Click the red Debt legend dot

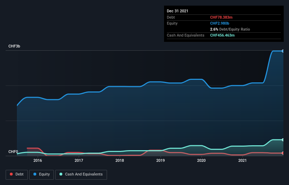11,174
